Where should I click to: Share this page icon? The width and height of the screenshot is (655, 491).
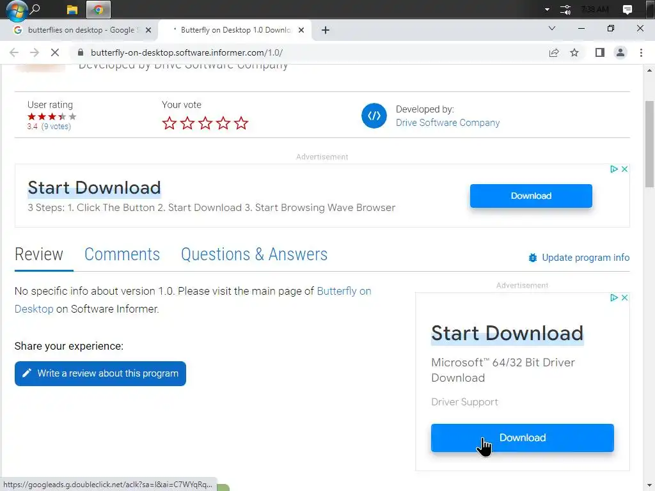coord(554,52)
